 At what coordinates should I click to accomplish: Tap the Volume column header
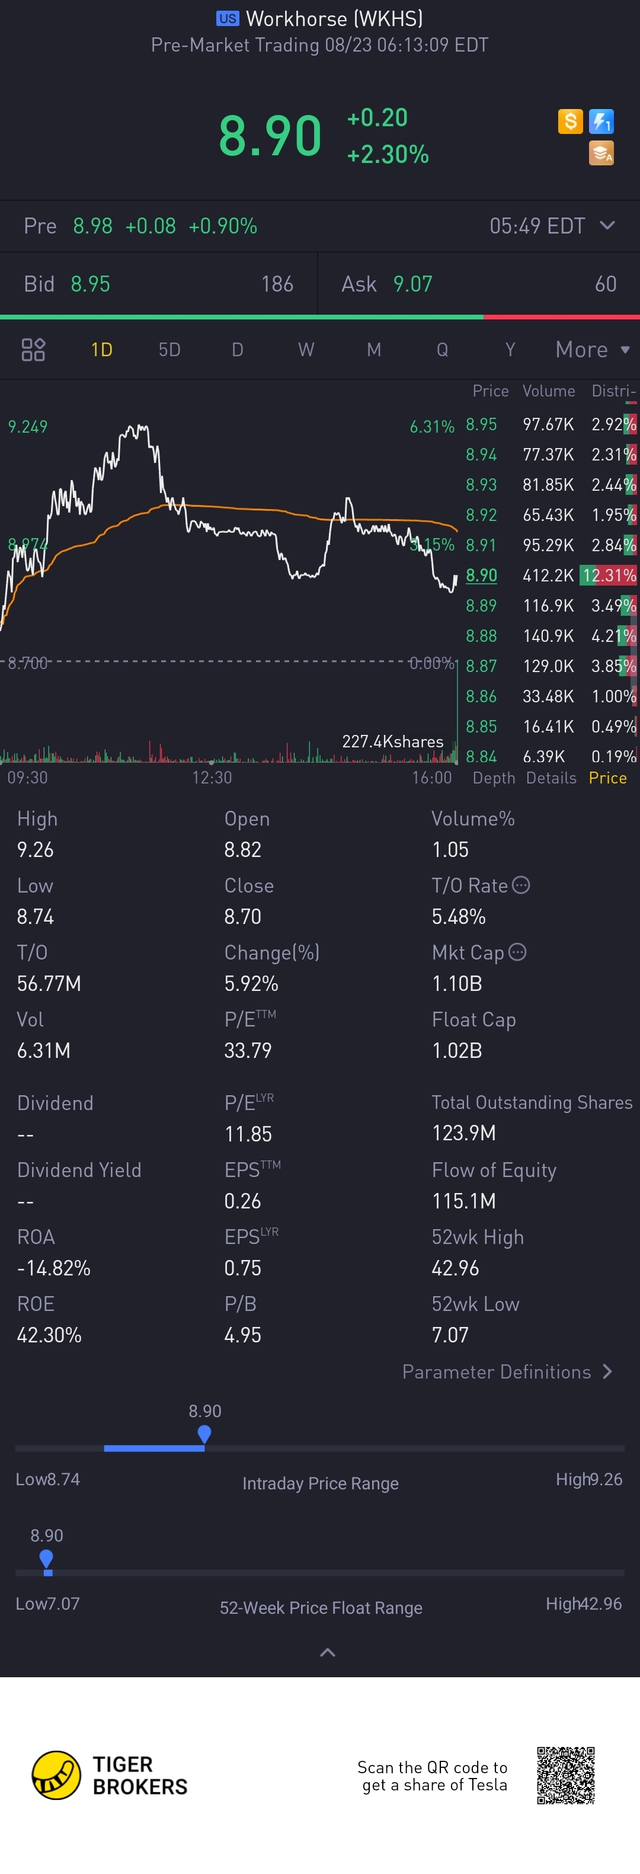[x=548, y=391]
